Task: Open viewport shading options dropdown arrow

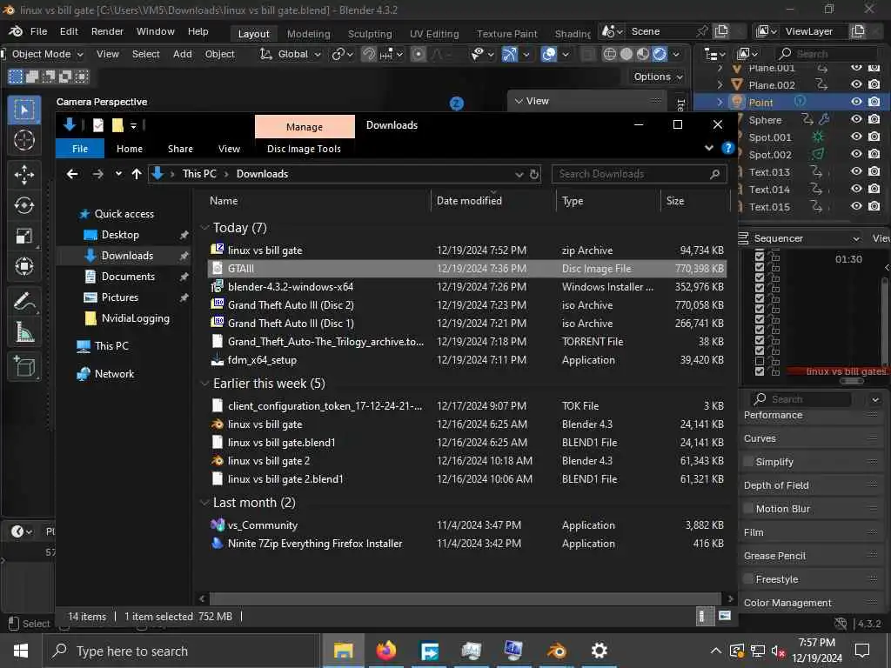Action: (675, 55)
